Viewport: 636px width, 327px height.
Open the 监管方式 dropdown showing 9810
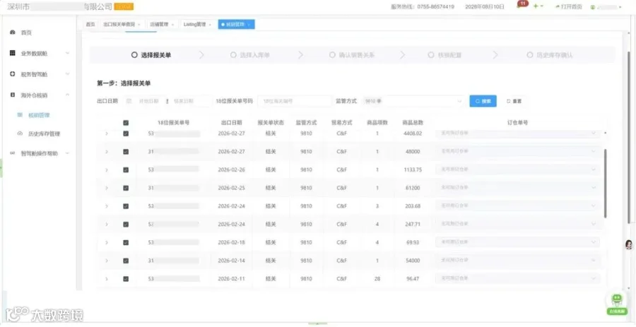click(413, 101)
